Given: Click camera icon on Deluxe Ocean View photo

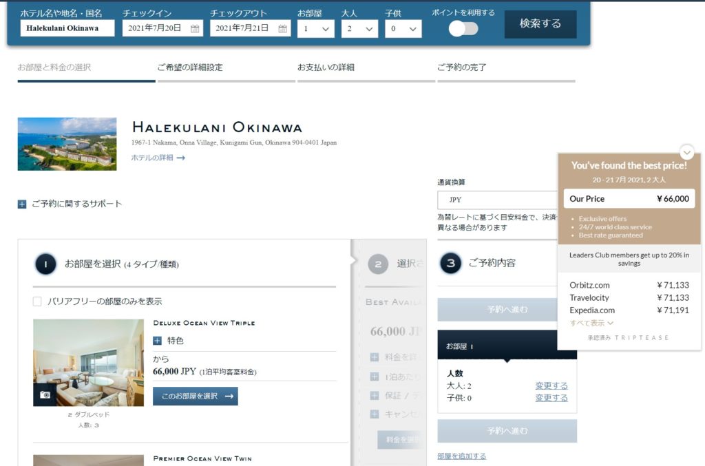Looking at the screenshot, I should tap(45, 394).
